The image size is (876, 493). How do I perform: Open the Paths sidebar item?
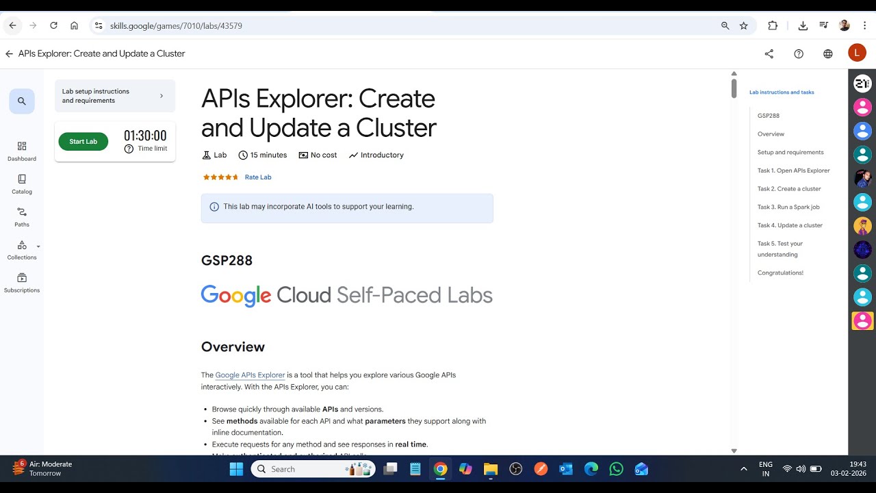[x=22, y=217]
